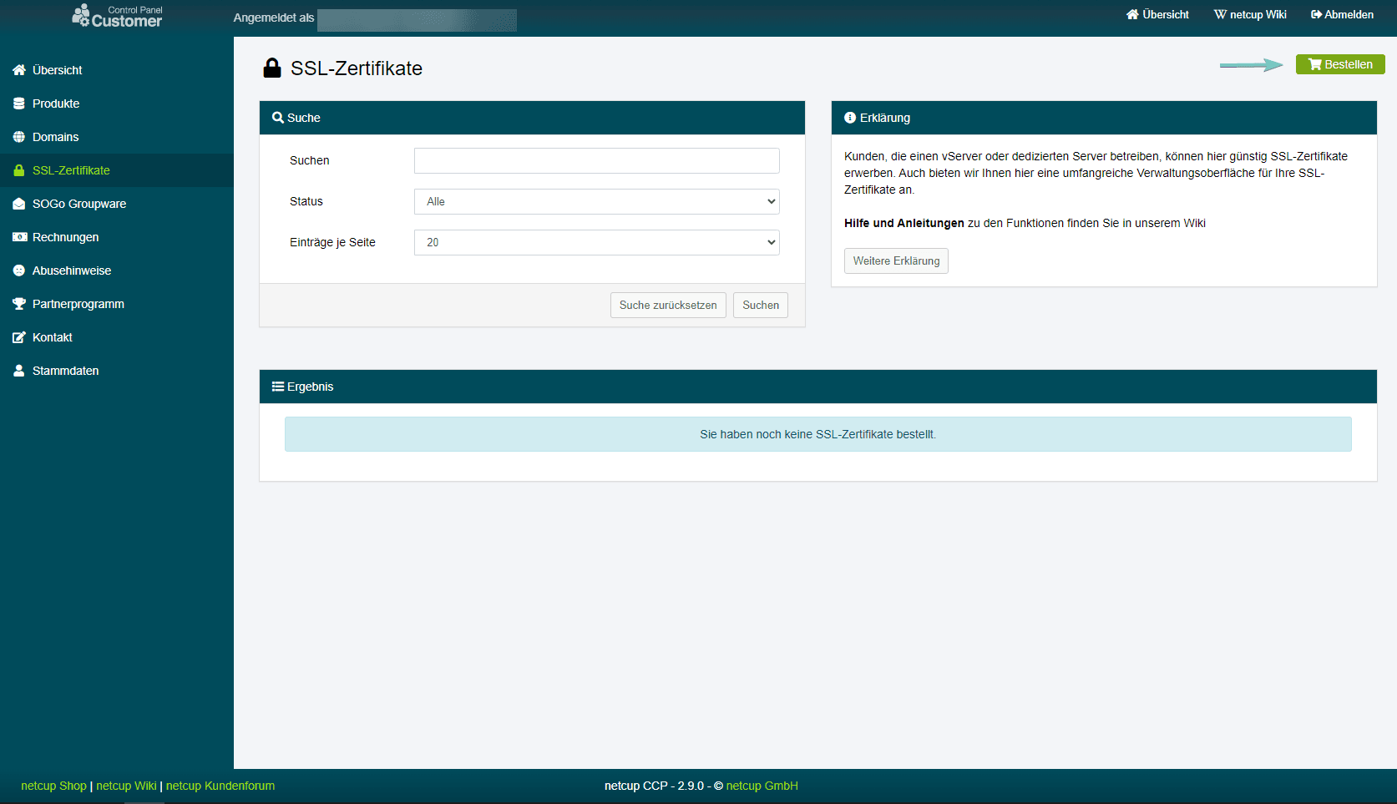Open Stammdaten via the person icon
The height and width of the screenshot is (804, 1397).
point(18,371)
